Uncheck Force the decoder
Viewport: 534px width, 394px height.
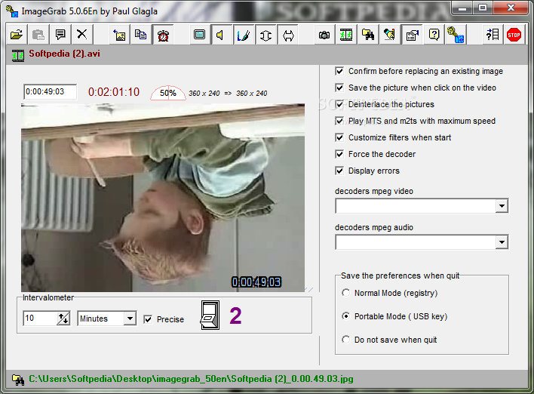[x=339, y=155]
